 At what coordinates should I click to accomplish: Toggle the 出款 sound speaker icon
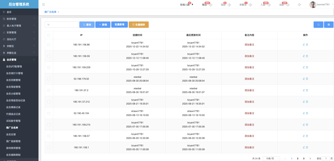pos(288,5)
